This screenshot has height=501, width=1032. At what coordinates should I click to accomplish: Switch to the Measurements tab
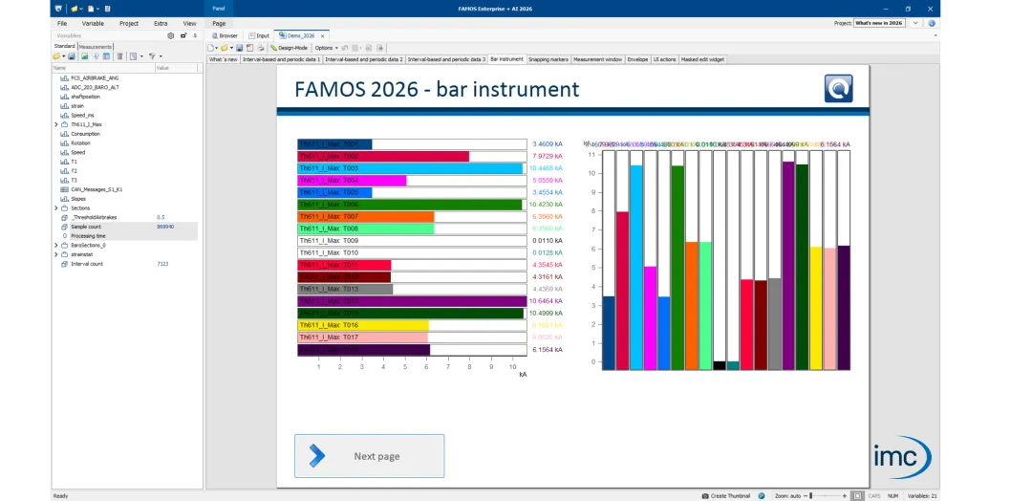click(96, 47)
